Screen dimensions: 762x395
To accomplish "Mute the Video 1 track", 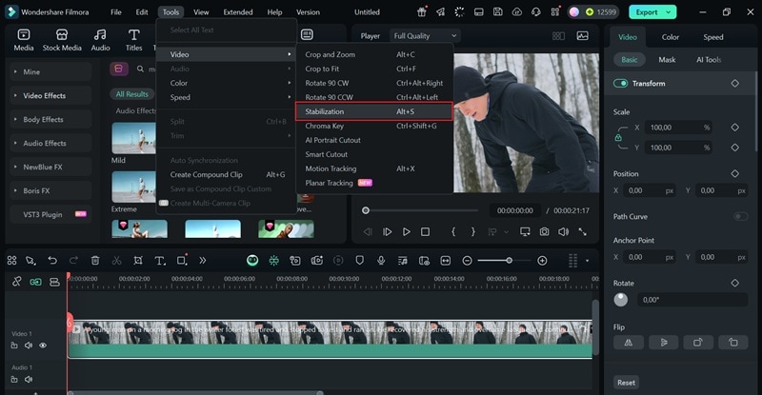I will tap(29, 346).
